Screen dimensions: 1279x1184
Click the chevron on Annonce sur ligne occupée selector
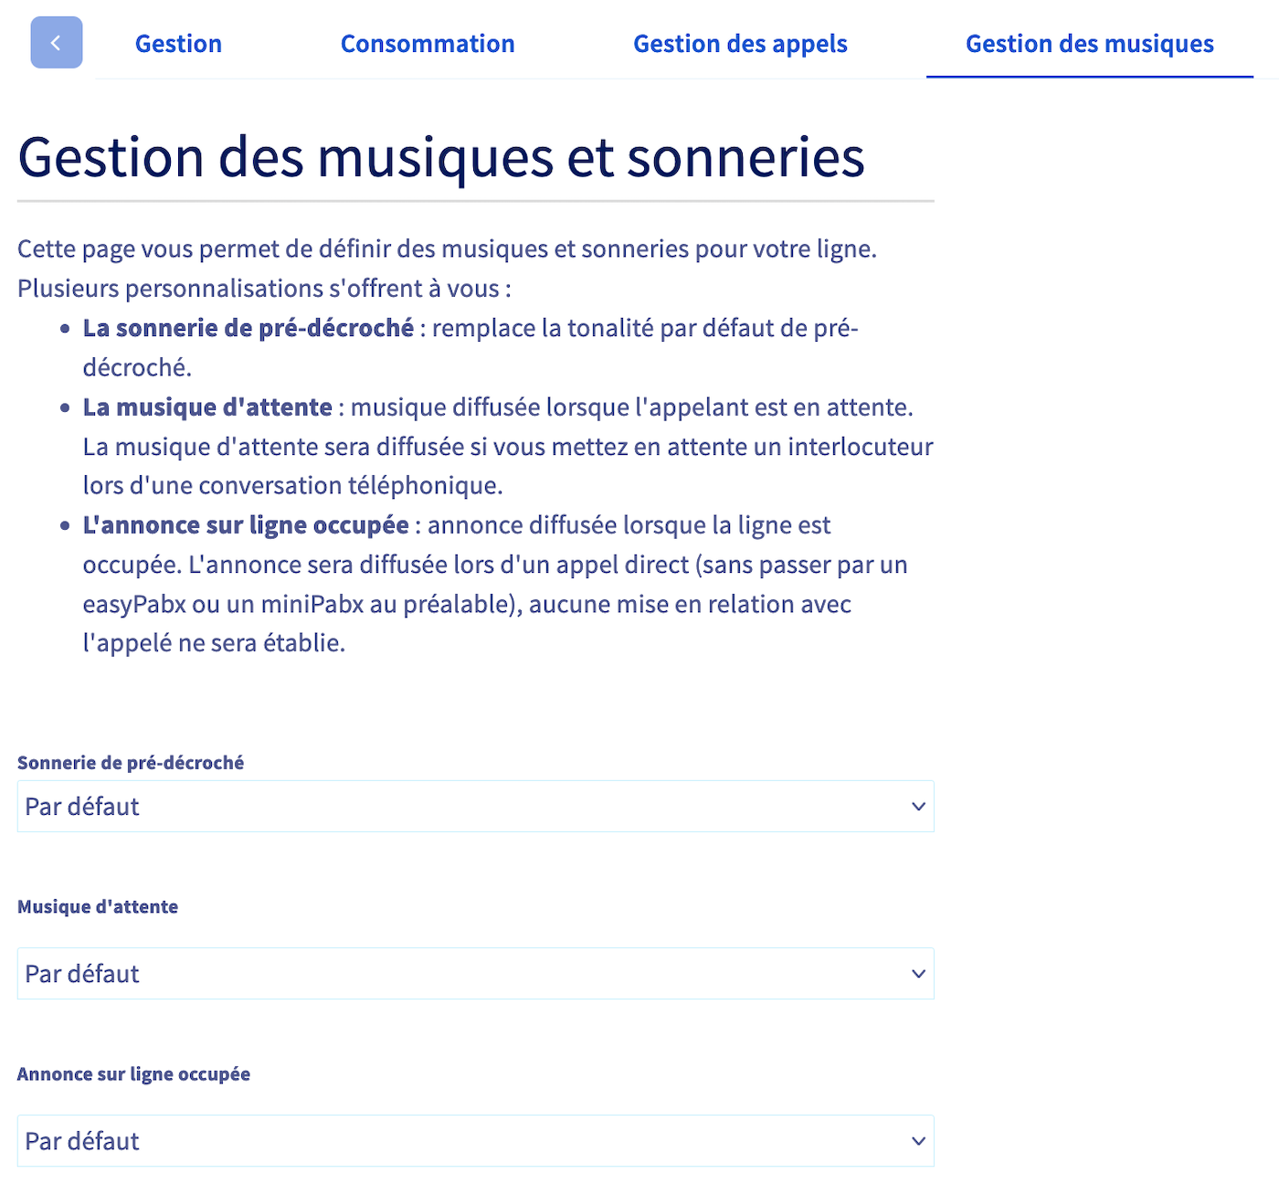coord(918,1141)
